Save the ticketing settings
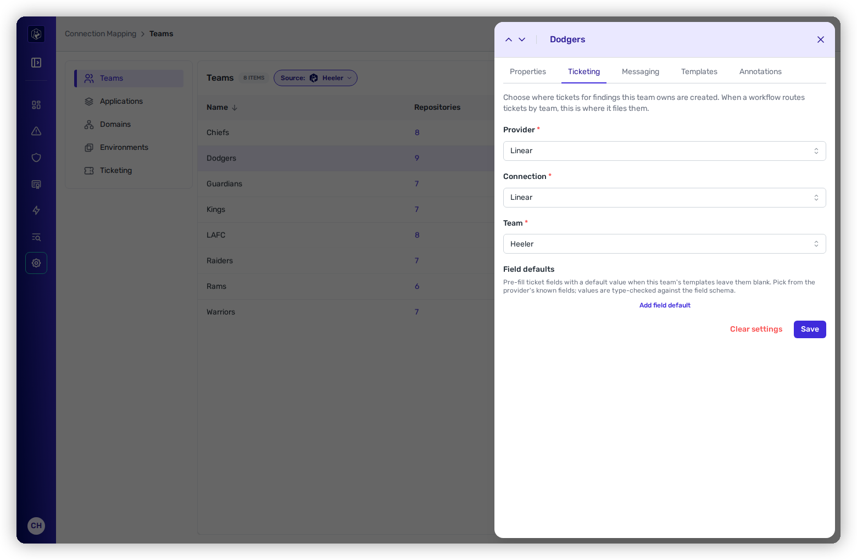Viewport: 857px width, 560px height. (x=810, y=329)
